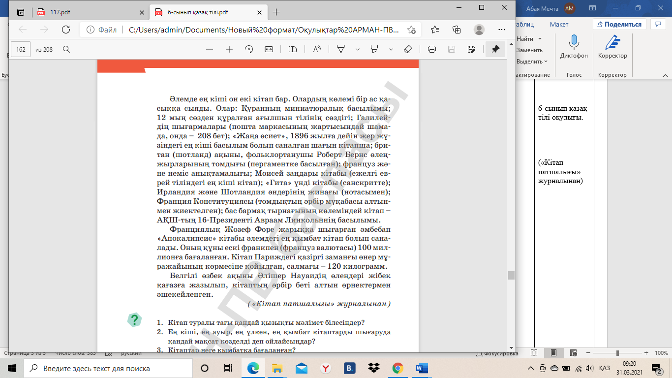Viewport: 672px width, 378px height.
Task: Fit PDF to page width
Action: (269, 49)
